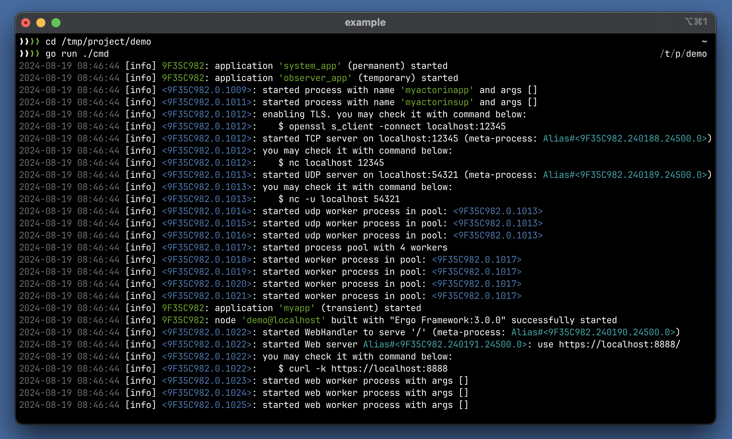The width and height of the screenshot is (732, 439).
Task: Click the green zoom window button
Action: point(56,23)
